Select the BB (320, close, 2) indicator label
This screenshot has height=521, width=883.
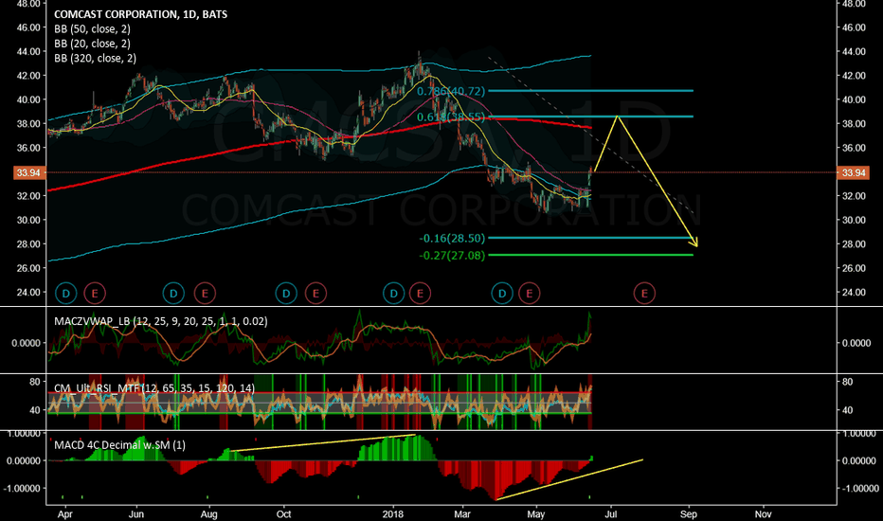pyautogui.click(x=95, y=58)
